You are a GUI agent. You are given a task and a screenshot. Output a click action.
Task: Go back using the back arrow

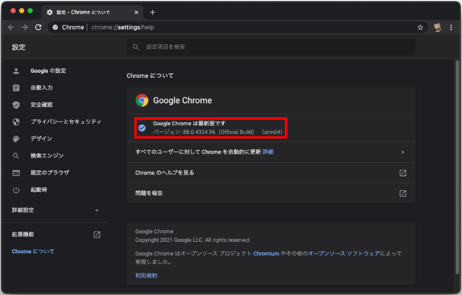coord(11,27)
